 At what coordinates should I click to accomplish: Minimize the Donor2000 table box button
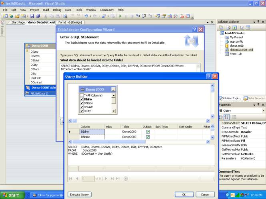click(113, 89)
